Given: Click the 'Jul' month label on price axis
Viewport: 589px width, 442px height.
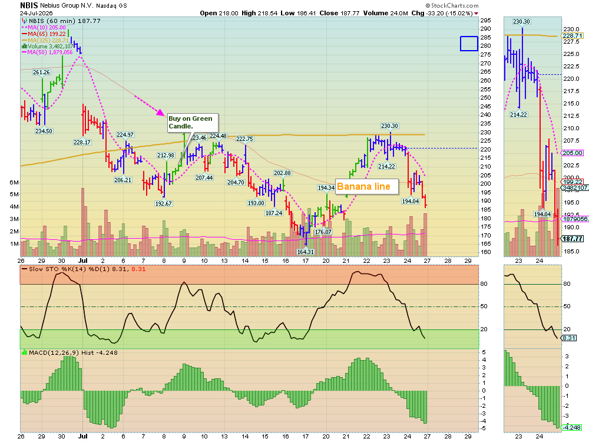Looking at the screenshot, I should [83, 260].
